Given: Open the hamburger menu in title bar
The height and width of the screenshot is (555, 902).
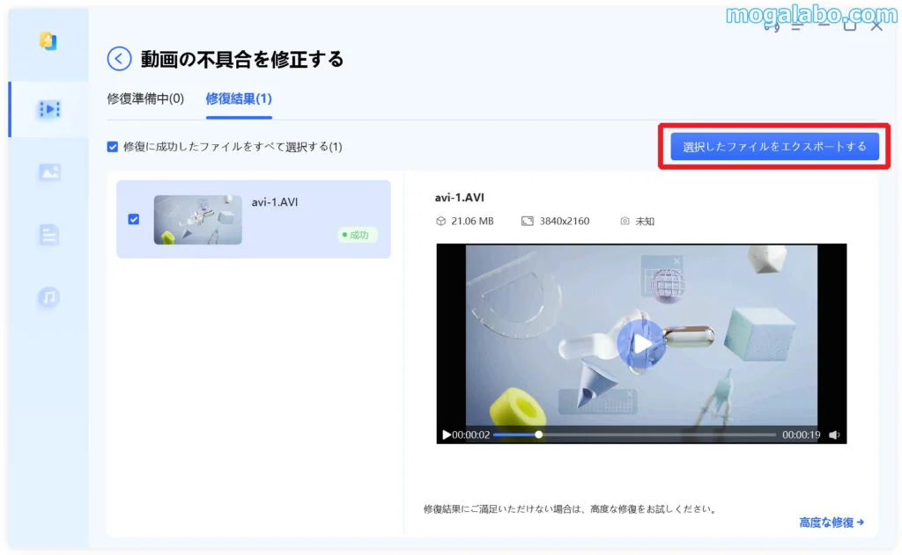Looking at the screenshot, I should coord(796,26).
